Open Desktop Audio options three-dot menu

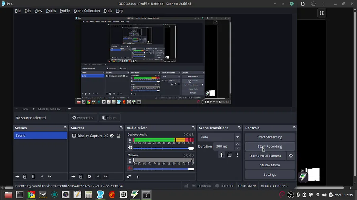(130, 140)
